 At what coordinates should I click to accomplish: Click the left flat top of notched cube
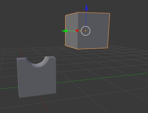[x=21, y=59]
